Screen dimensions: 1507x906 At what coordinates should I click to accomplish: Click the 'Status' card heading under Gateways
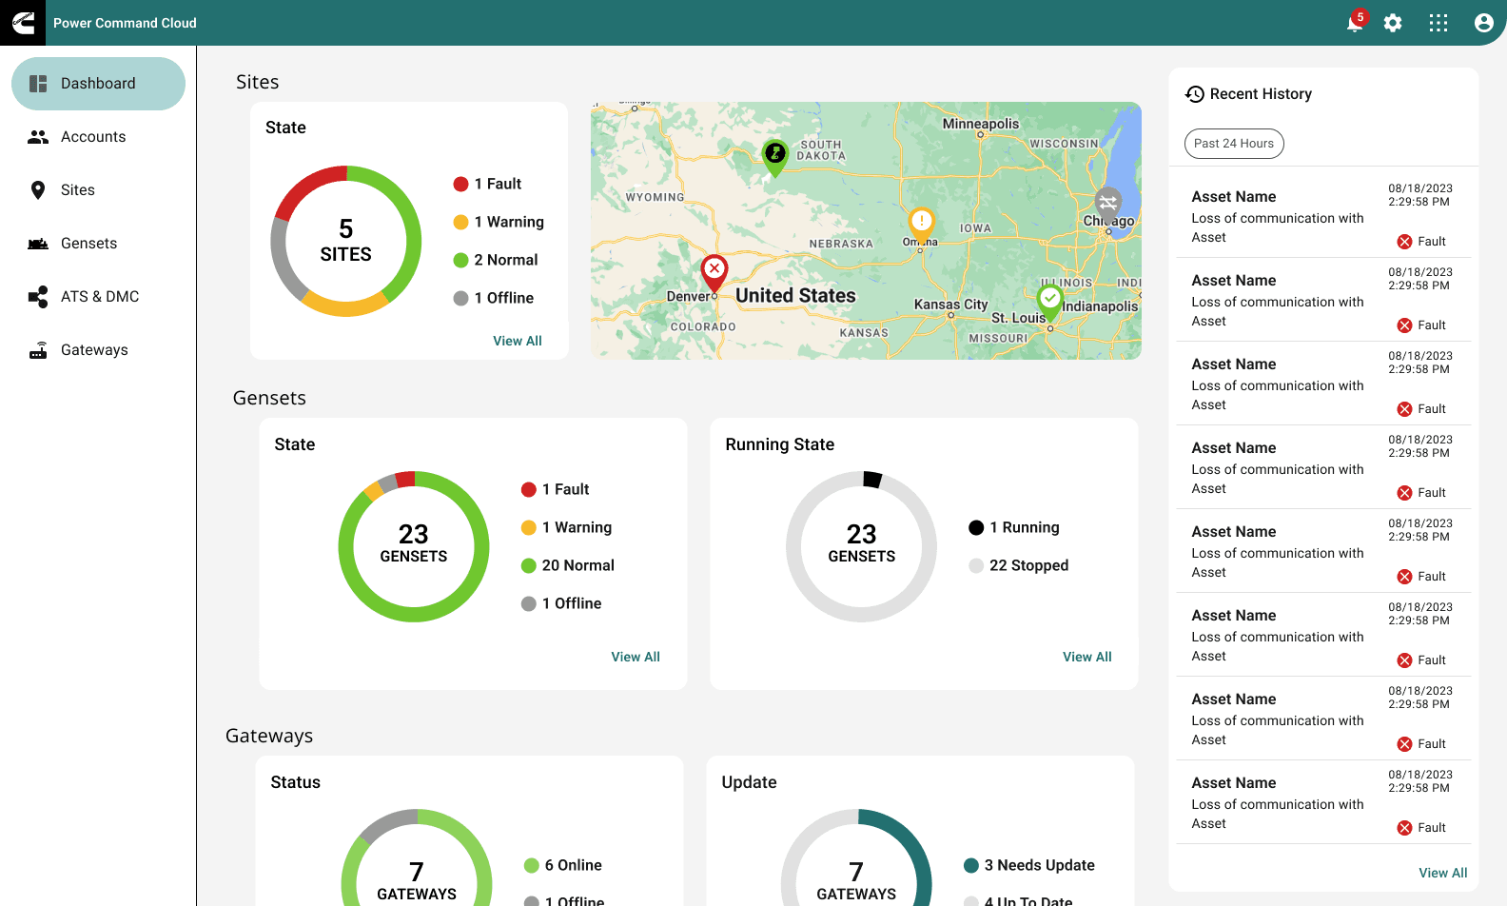[296, 782]
